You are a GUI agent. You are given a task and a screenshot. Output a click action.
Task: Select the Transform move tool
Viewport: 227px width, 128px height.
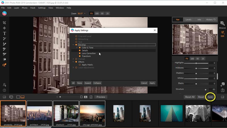[4, 28]
